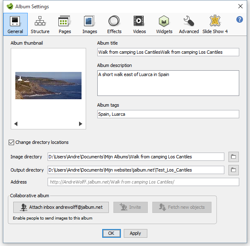The height and width of the screenshot is (246, 250).
Task: Click the Attach inbox andrewolff@jalbum.net button
Action: coord(61,207)
